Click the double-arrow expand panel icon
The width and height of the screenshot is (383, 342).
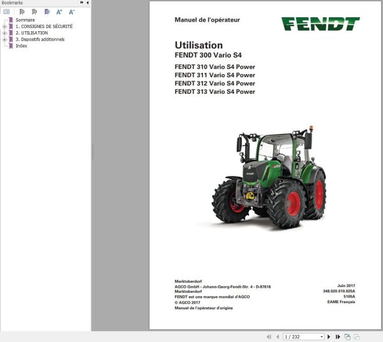tap(82, 3)
